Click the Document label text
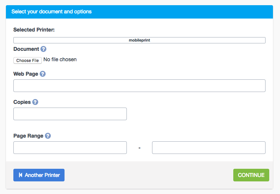The height and width of the screenshot is (194, 280). click(x=26, y=49)
